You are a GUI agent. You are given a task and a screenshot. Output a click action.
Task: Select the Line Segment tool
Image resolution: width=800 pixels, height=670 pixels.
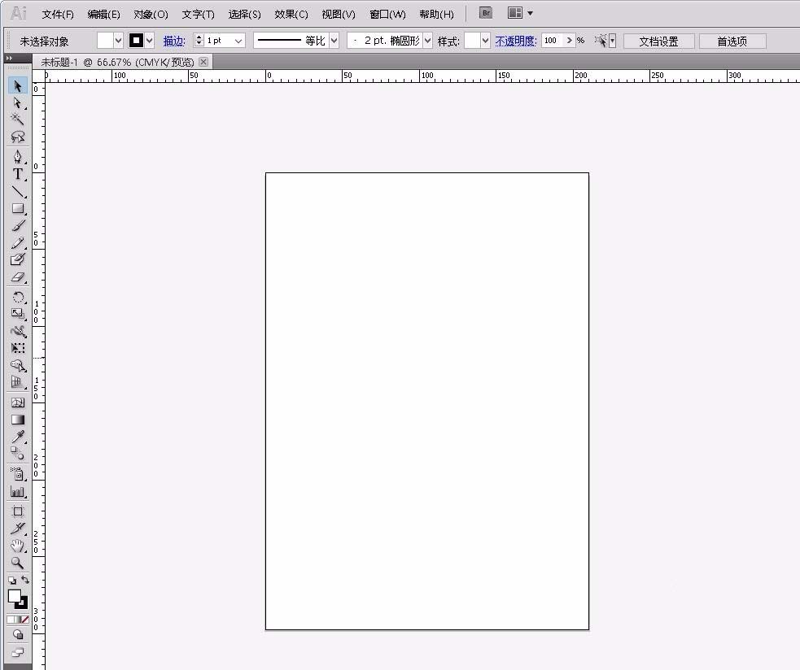[18, 191]
